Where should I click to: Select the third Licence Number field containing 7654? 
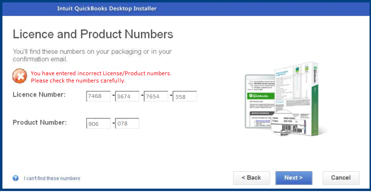156,96
